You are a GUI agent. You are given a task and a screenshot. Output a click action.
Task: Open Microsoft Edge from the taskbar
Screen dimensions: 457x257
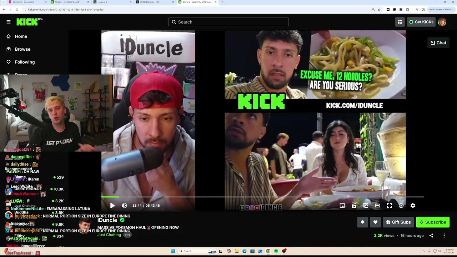(245, 251)
